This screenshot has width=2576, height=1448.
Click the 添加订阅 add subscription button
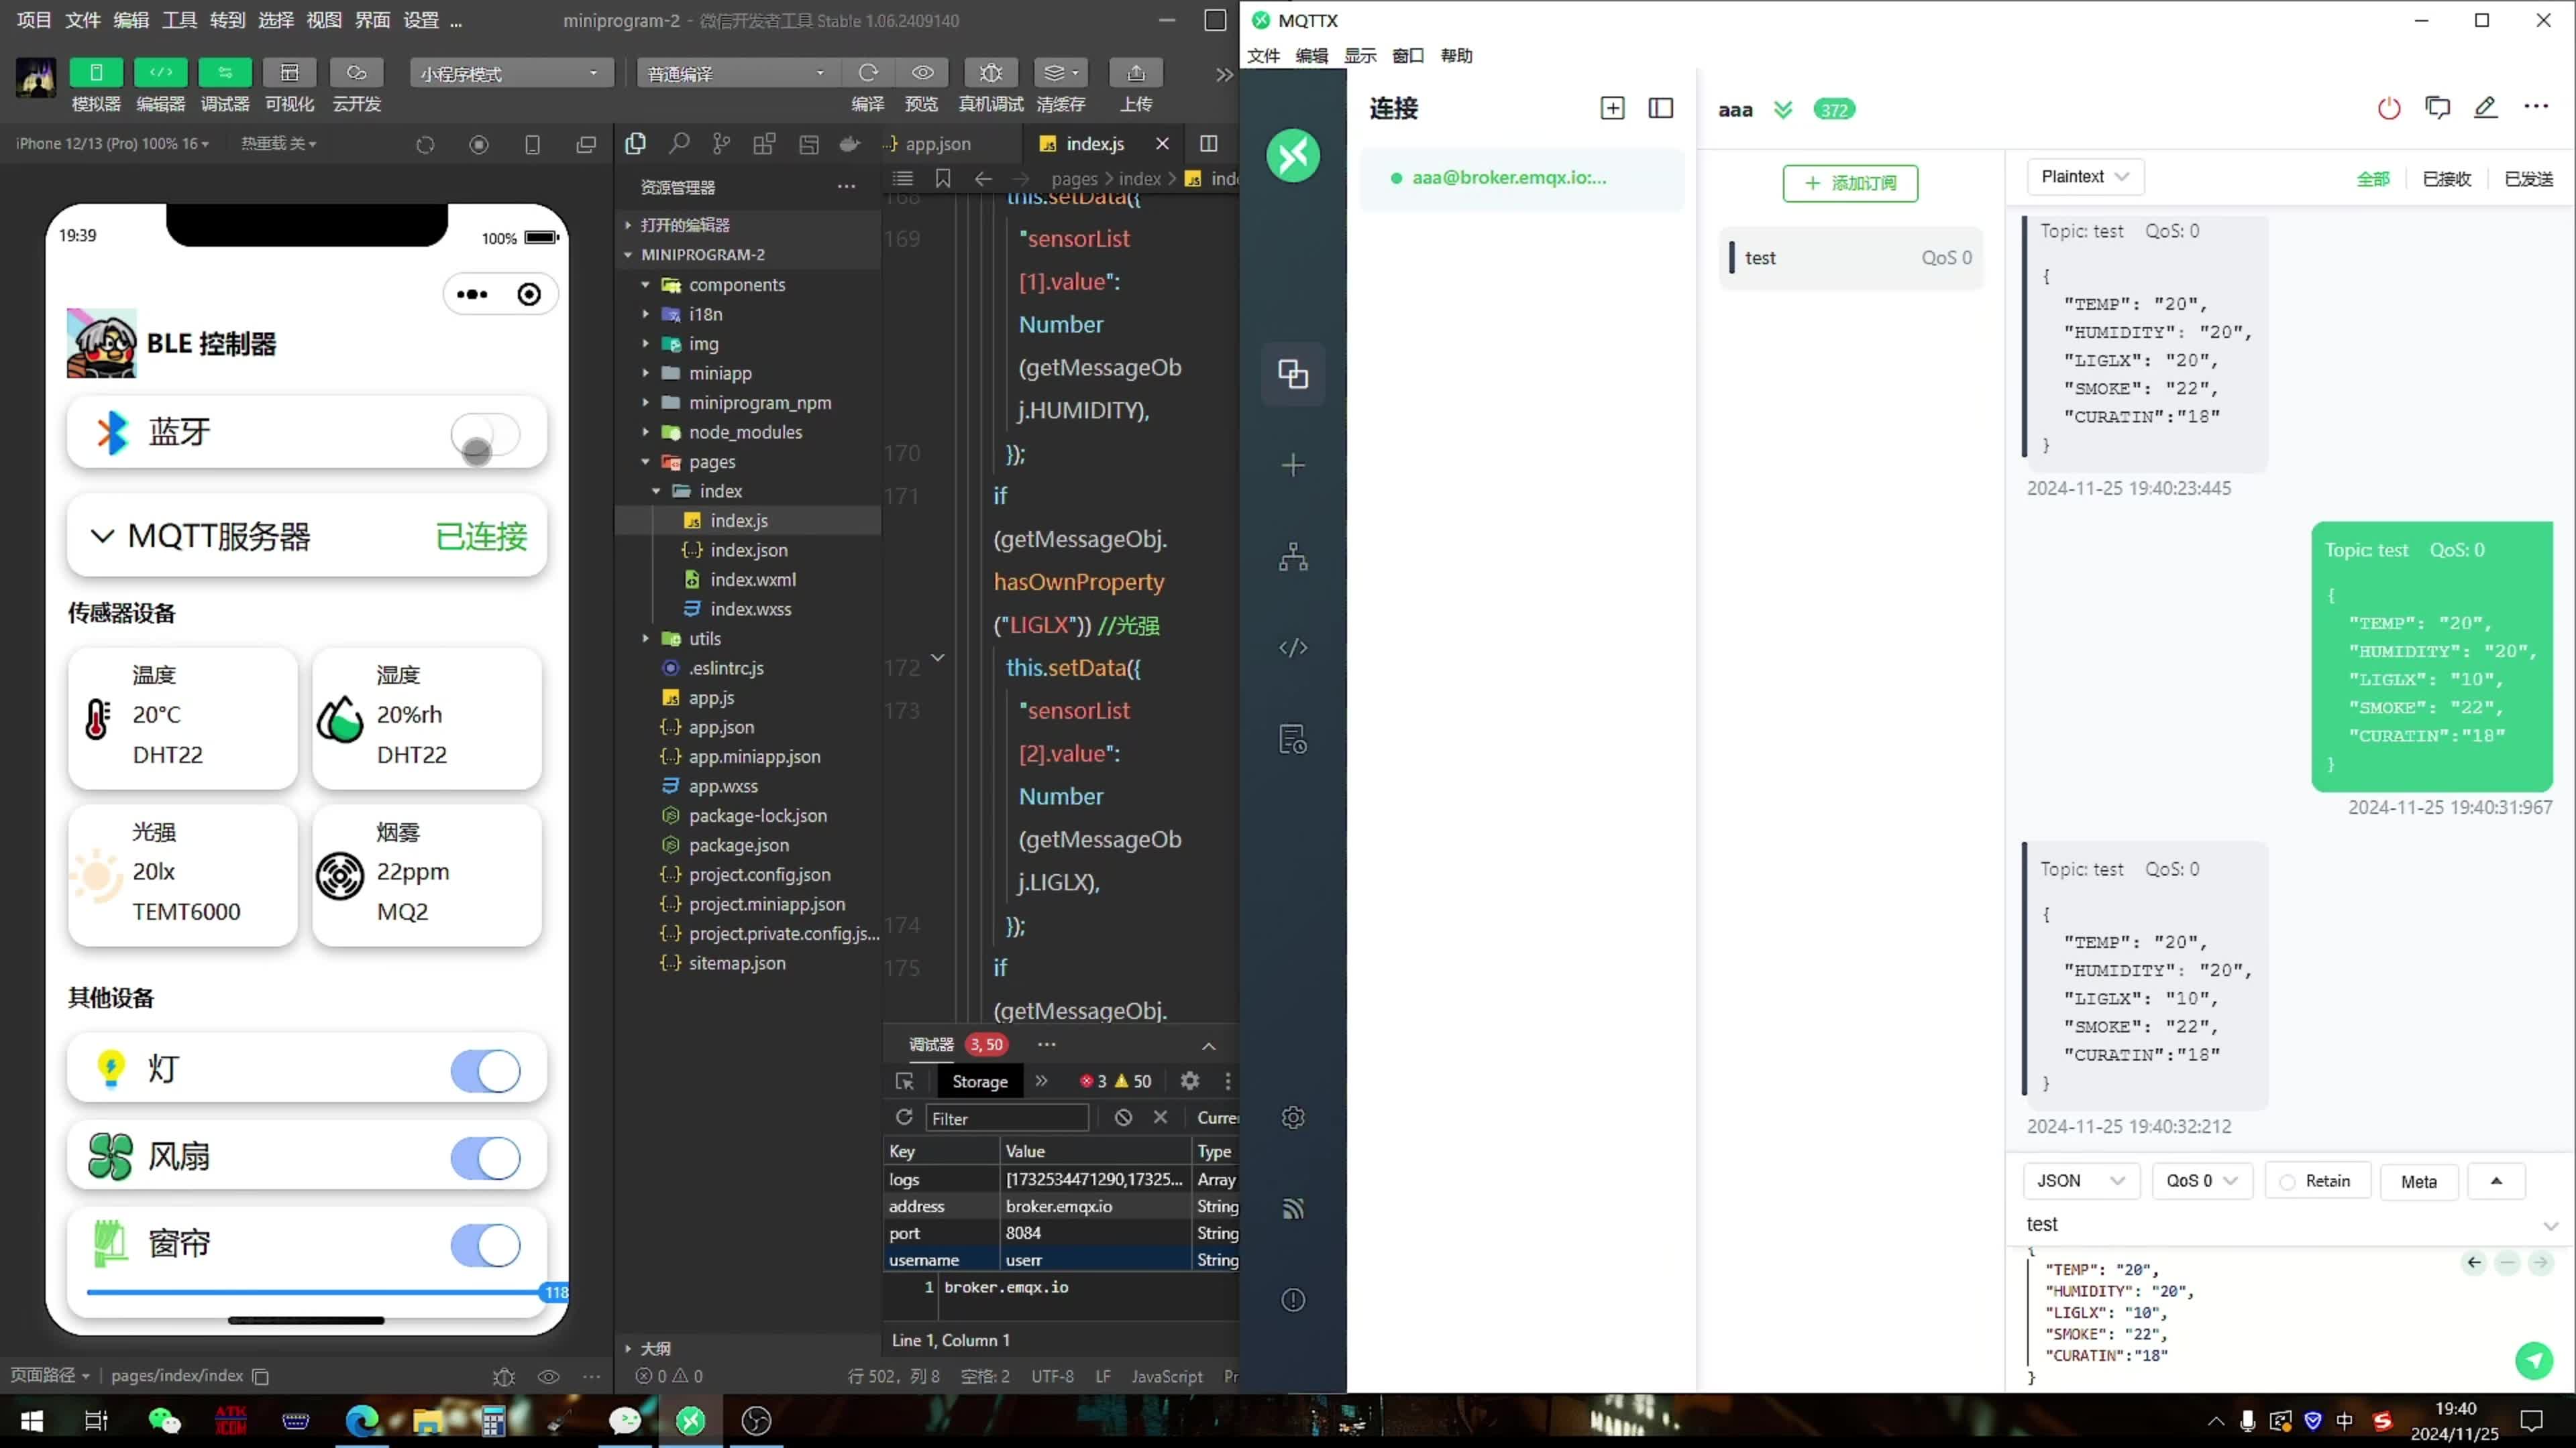click(x=1850, y=183)
